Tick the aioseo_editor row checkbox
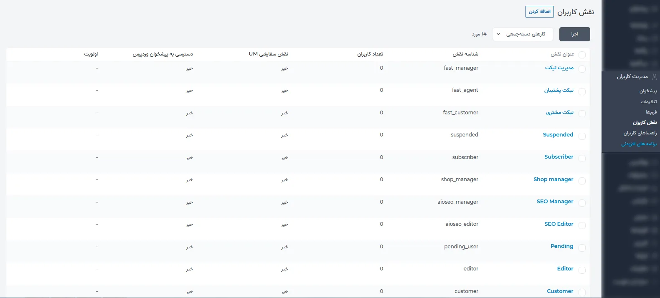 (x=582, y=225)
